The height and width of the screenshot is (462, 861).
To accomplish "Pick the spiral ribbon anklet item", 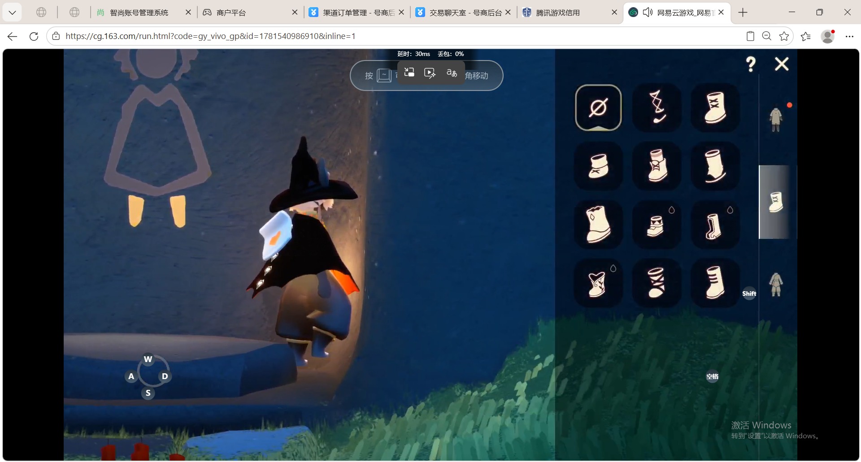I will click(x=657, y=108).
